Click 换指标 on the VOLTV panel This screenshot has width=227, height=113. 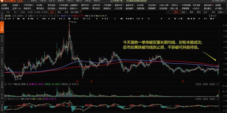(x=212, y=84)
